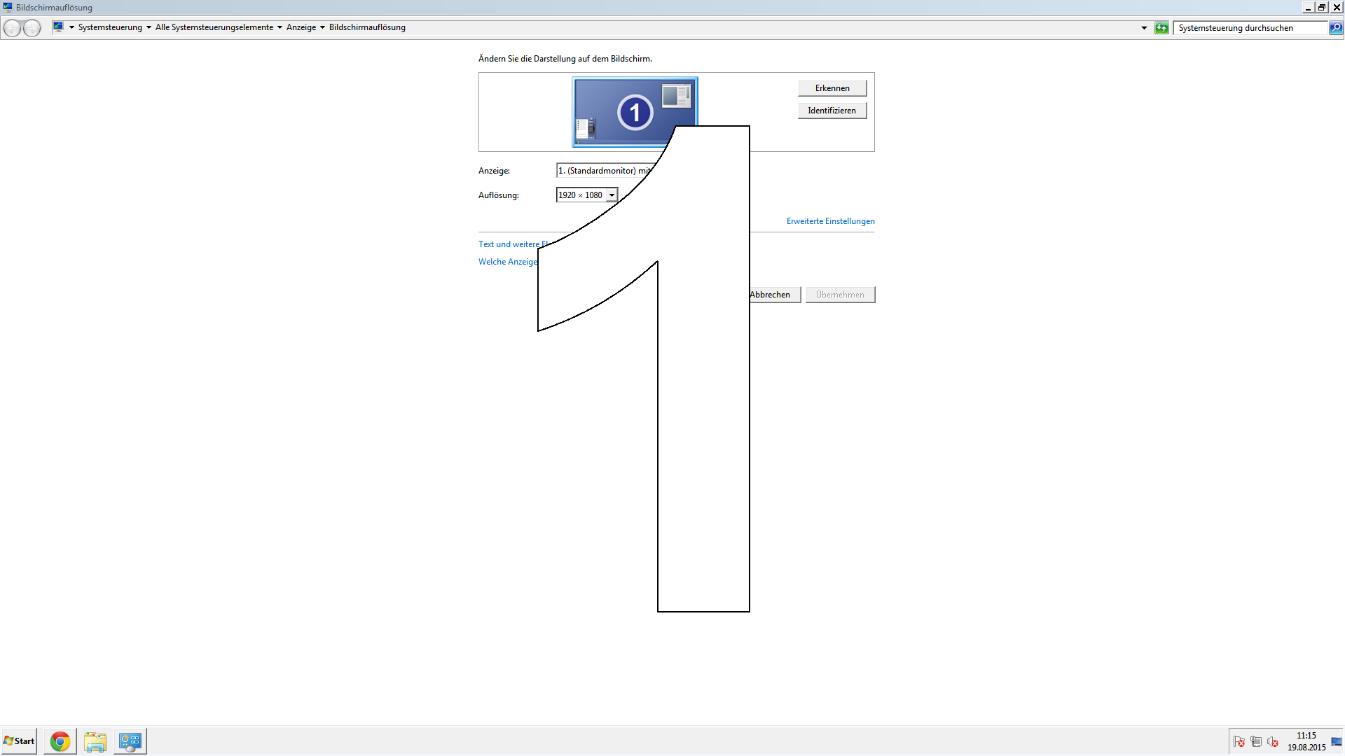Open Windows Explorer from taskbar

click(x=95, y=741)
